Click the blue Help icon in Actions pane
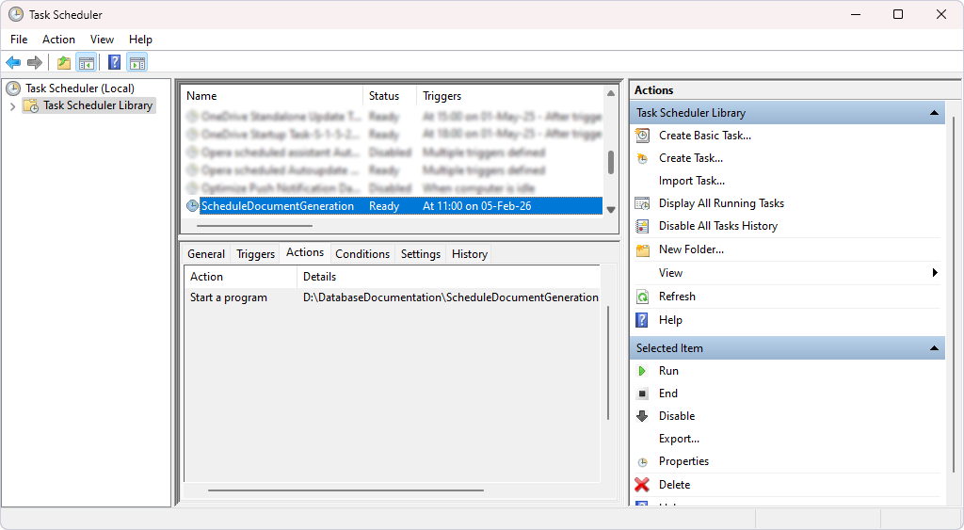This screenshot has width=964, height=530. 642,320
